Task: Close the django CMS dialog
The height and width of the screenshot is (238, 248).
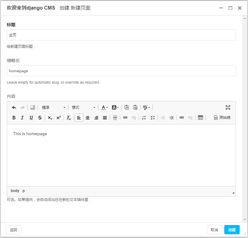Action: [240, 8]
